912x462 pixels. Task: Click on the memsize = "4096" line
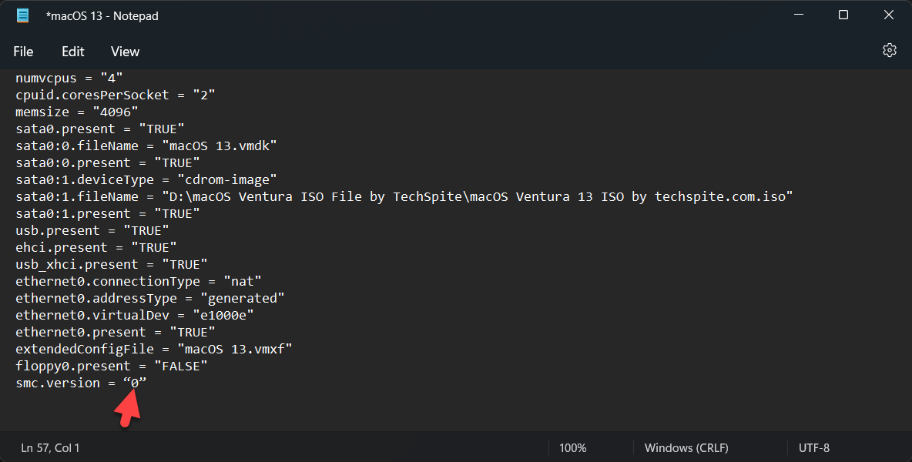pos(77,112)
